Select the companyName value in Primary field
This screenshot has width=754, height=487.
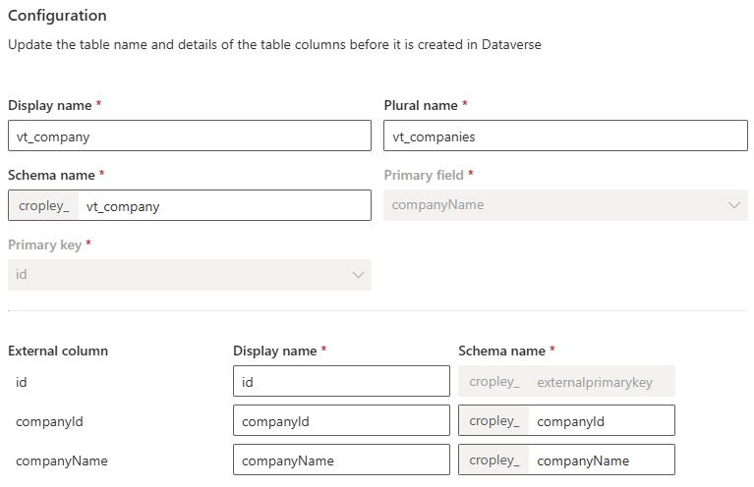[x=437, y=205]
